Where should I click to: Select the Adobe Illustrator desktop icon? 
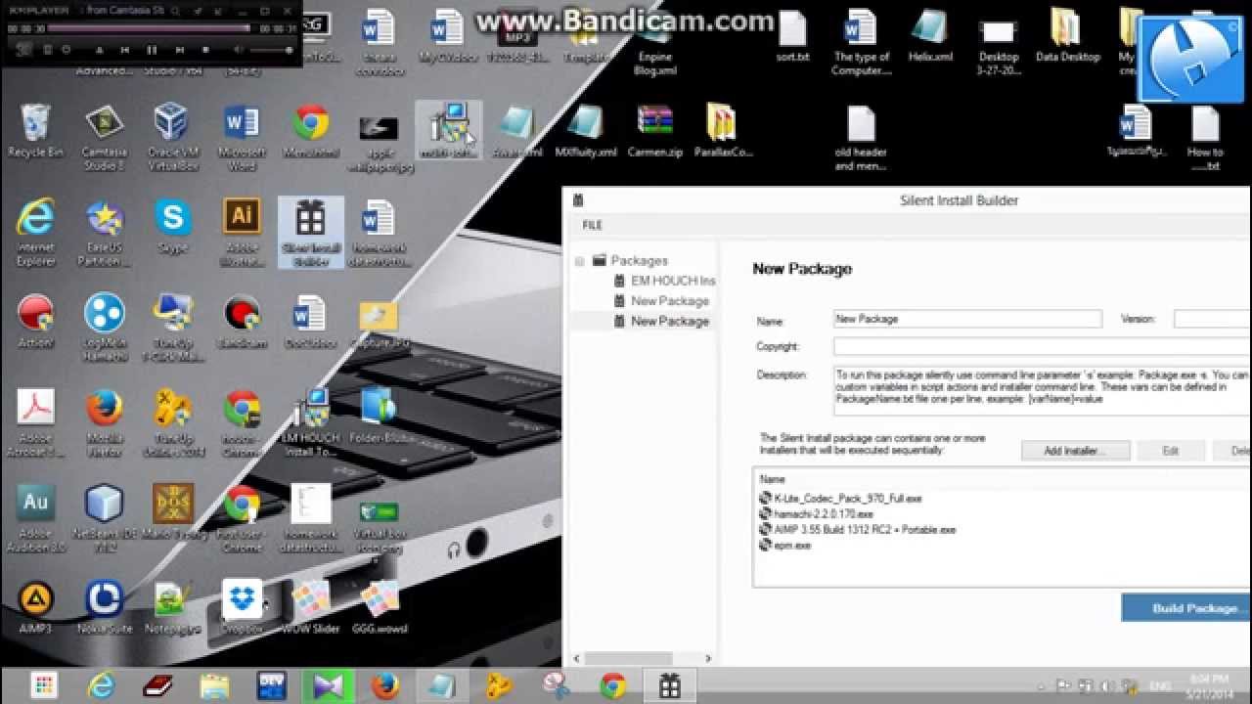click(x=242, y=231)
